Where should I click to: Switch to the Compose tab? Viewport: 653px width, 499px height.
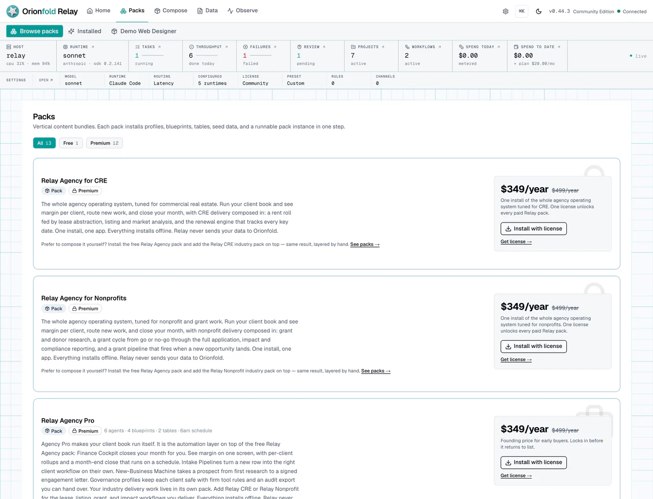(171, 11)
